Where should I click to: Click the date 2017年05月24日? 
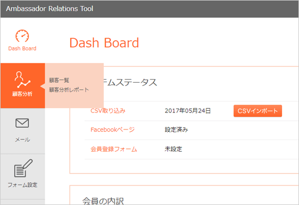point(188,111)
